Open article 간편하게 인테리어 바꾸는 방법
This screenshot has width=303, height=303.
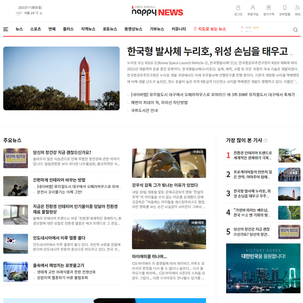point(59,180)
